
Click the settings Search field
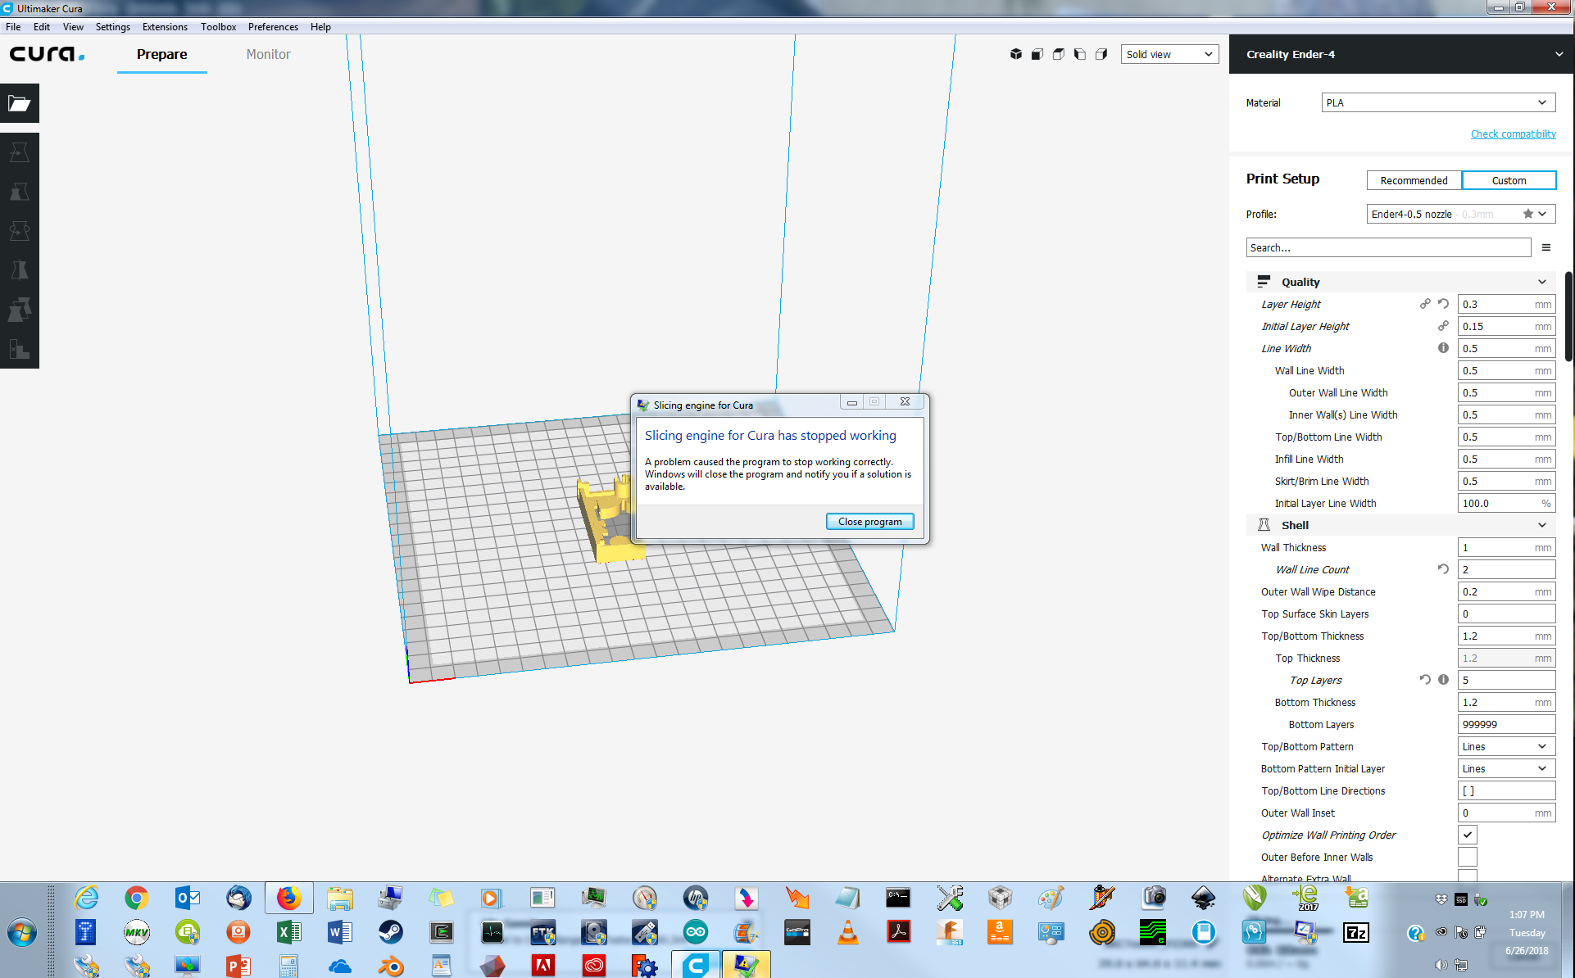point(1388,247)
